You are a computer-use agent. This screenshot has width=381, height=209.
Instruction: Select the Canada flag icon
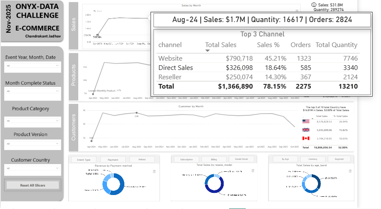306,139
